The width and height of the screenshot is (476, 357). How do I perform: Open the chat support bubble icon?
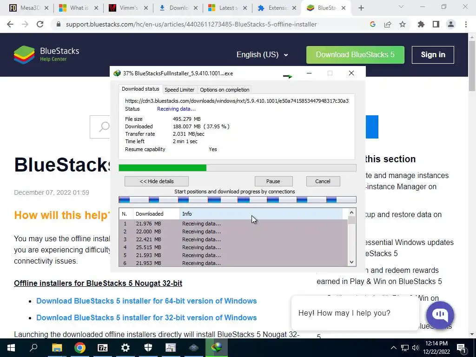(440, 315)
